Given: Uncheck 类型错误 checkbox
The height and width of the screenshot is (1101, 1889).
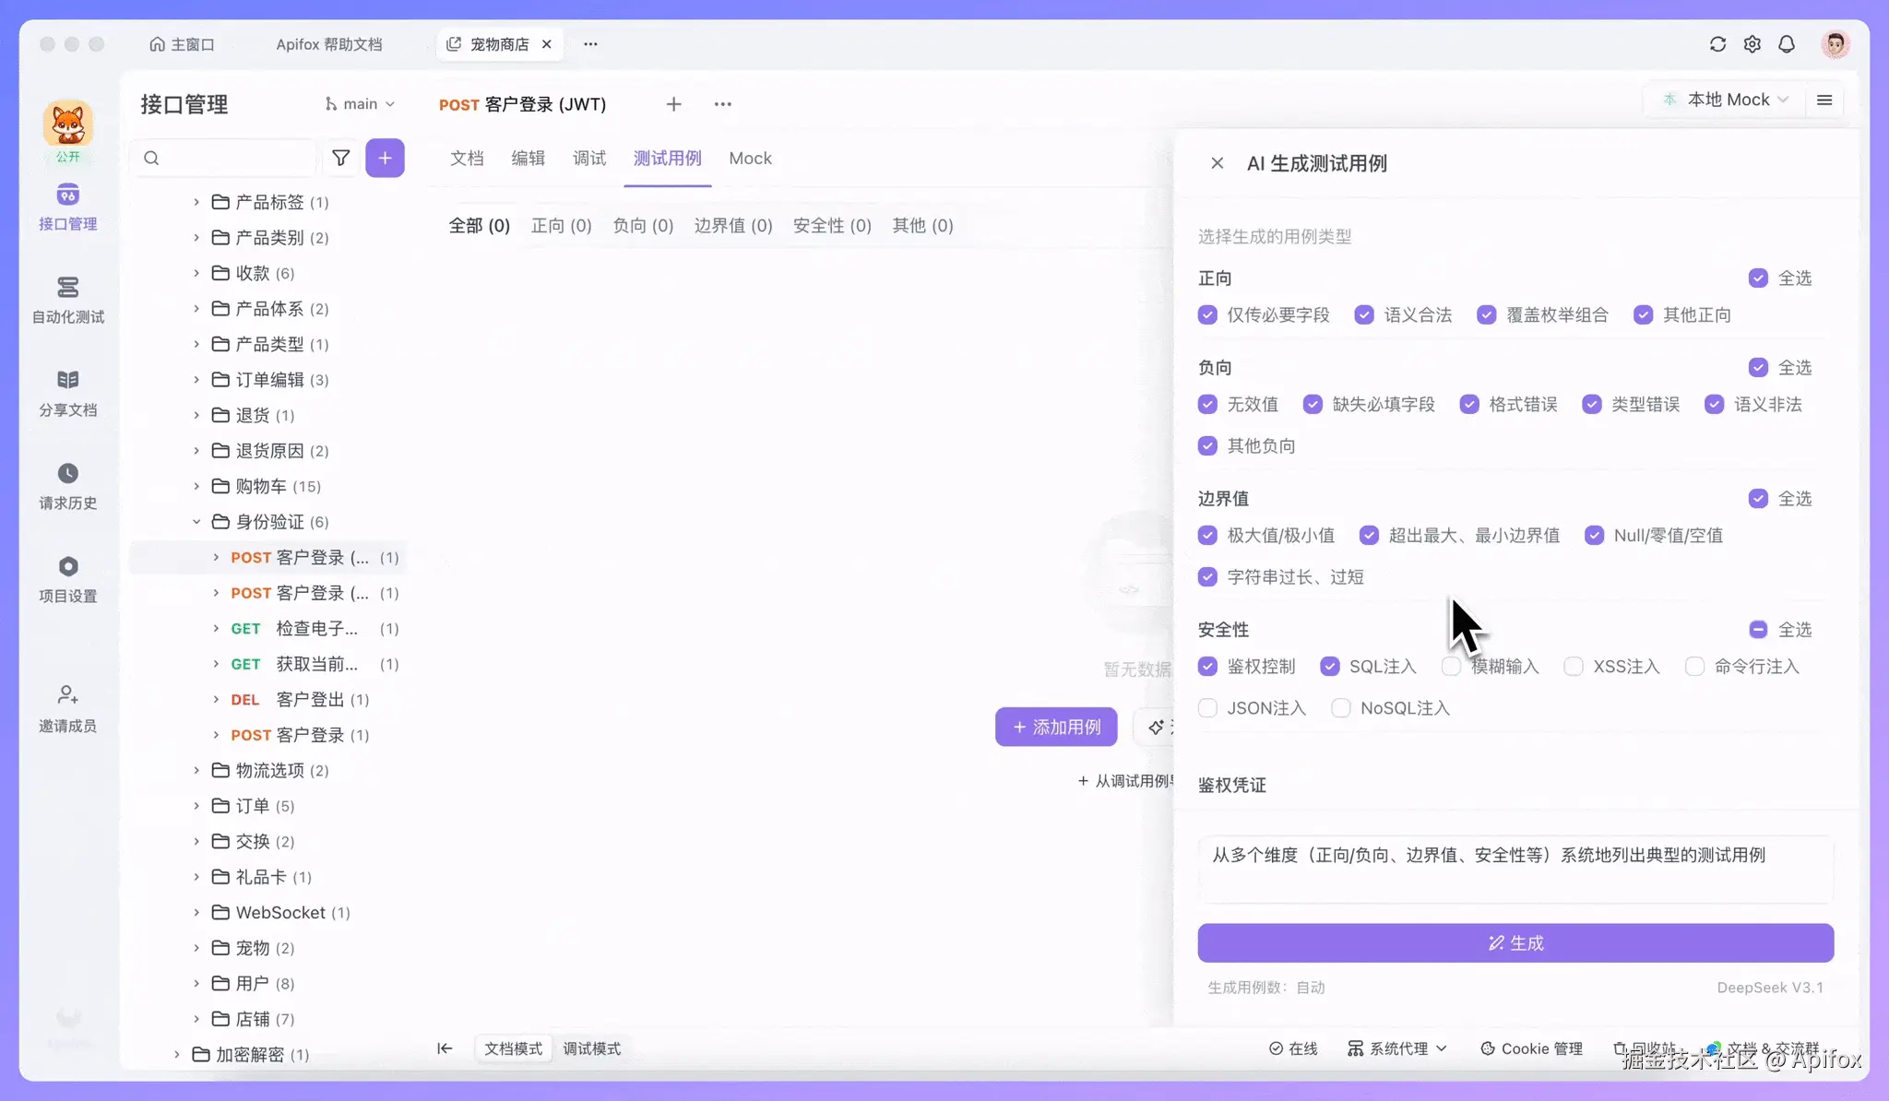Looking at the screenshot, I should 1592,405.
